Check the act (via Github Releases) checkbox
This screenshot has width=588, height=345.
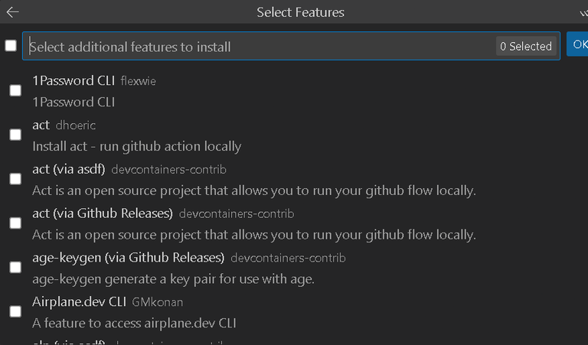(15, 223)
